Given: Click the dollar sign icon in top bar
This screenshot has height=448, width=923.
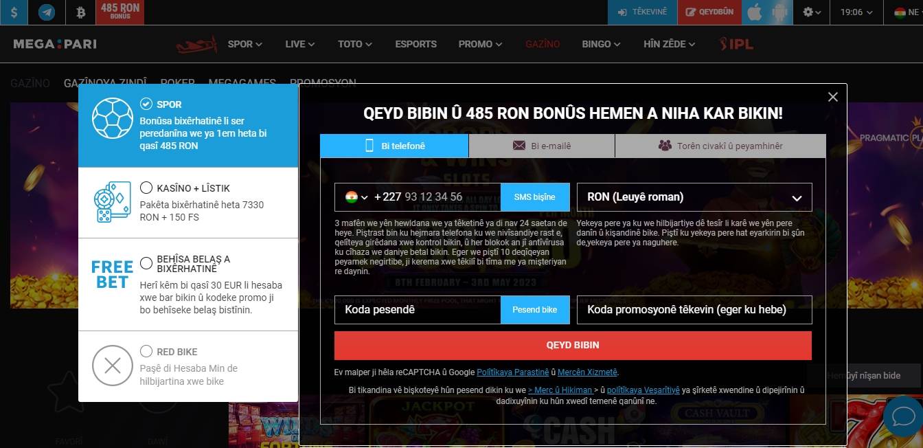Looking at the screenshot, I should click(x=14, y=12).
